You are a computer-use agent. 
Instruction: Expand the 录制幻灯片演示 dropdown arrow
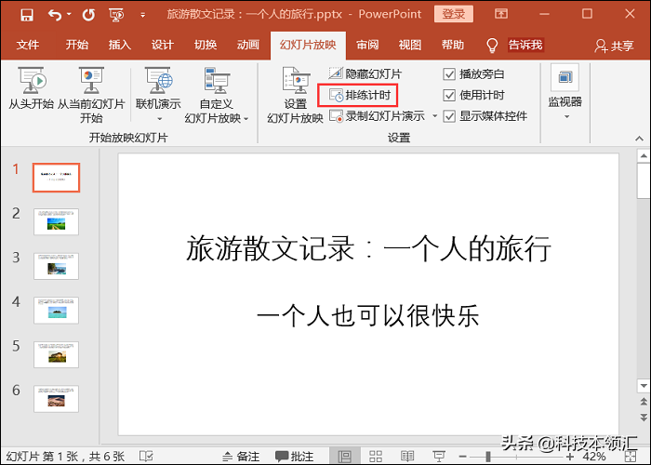click(434, 116)
